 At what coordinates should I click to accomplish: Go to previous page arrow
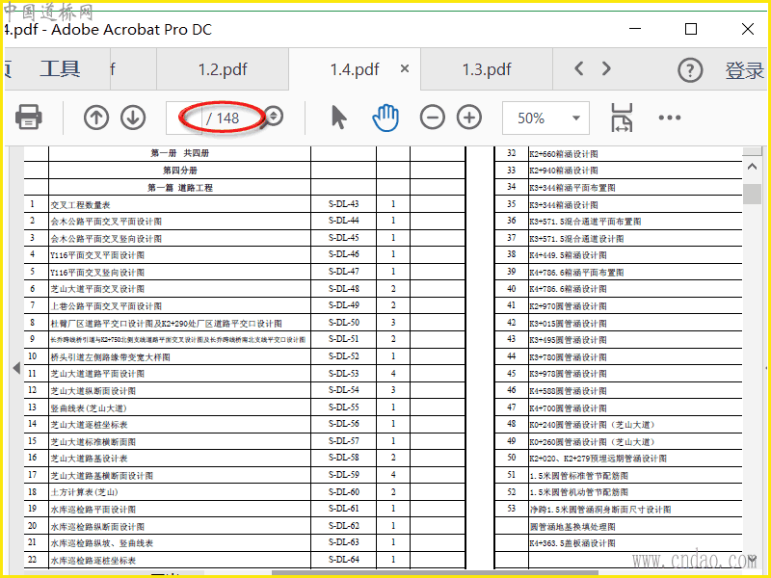(95, 118)
